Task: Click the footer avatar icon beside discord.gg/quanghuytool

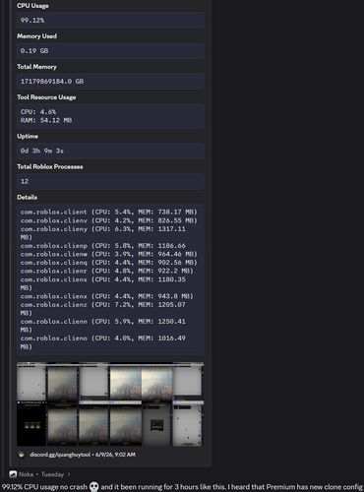Action: point(22,455)
